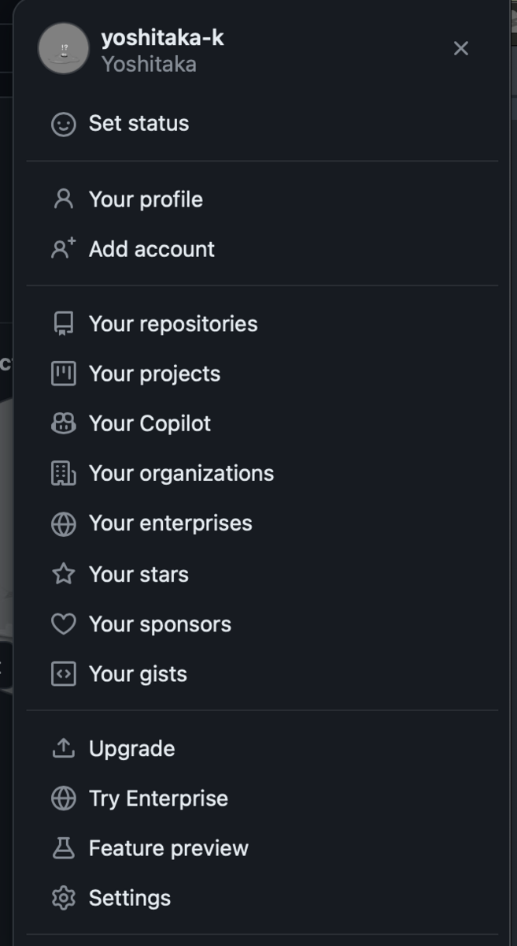Click the yoshitaka-k username text
517x946 pixels.
[x=162, y=38]
